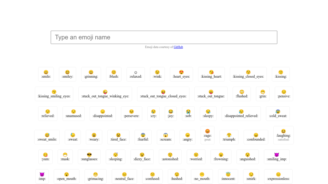This screenshot has width=328, height=184.
Task: Click the emoji name search field
Action: [x=164, y=37]
